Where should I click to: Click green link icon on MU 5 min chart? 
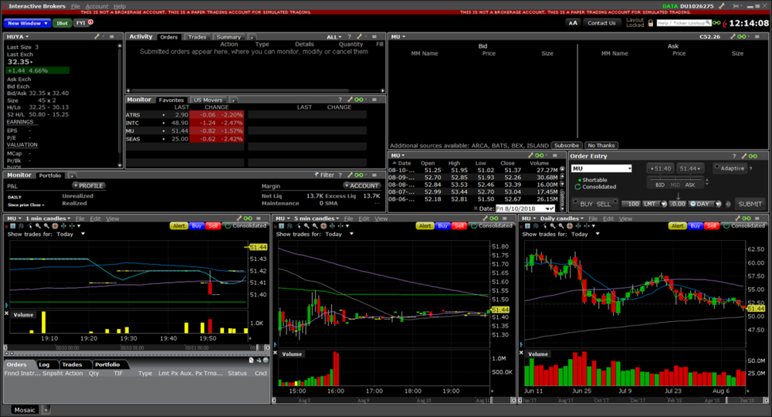(494, 218)
